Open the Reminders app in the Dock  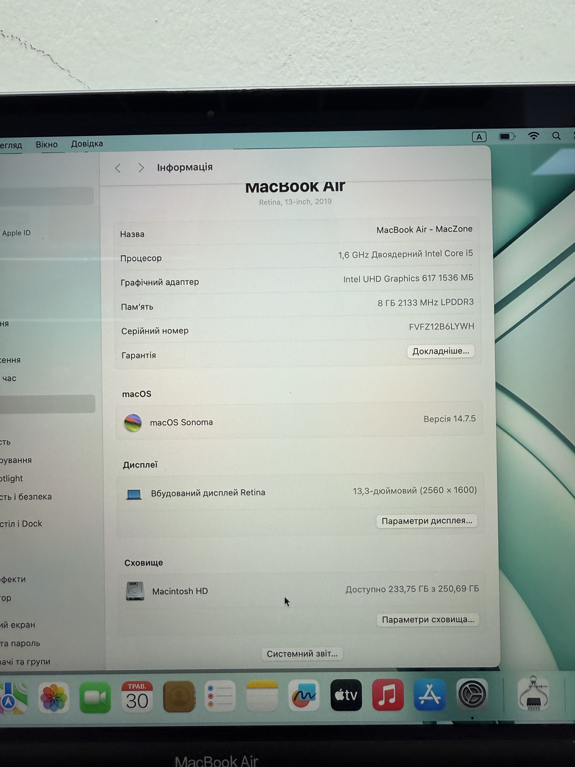(x=220, y=696)
